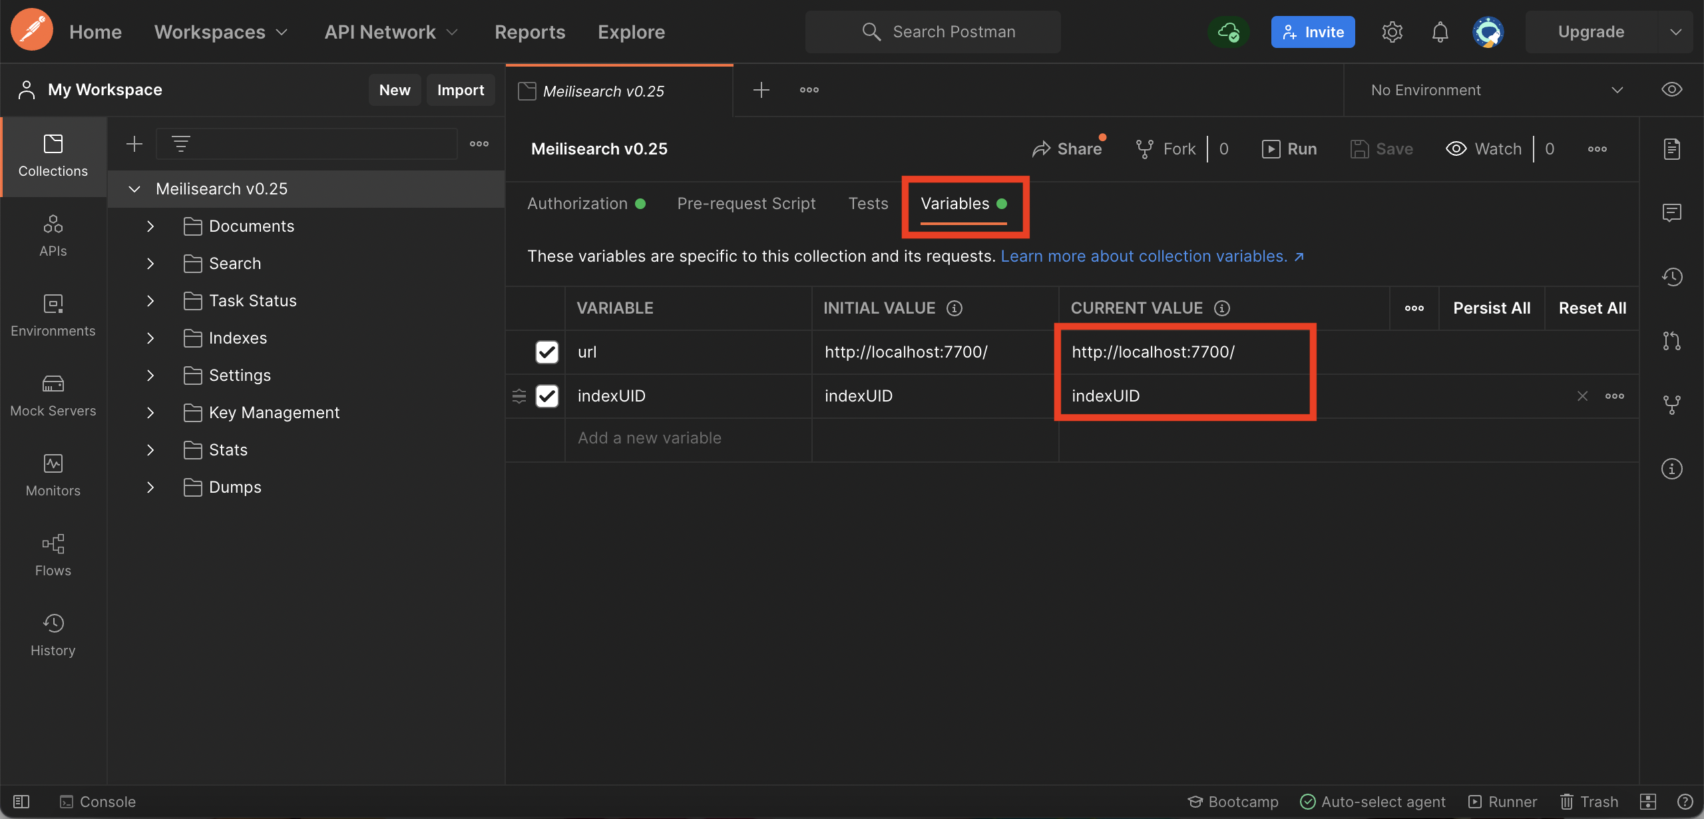The height and width of the screenshot is (819, 1704).
Task: Open the Trash from the status bar
Action: point(1589,801)
